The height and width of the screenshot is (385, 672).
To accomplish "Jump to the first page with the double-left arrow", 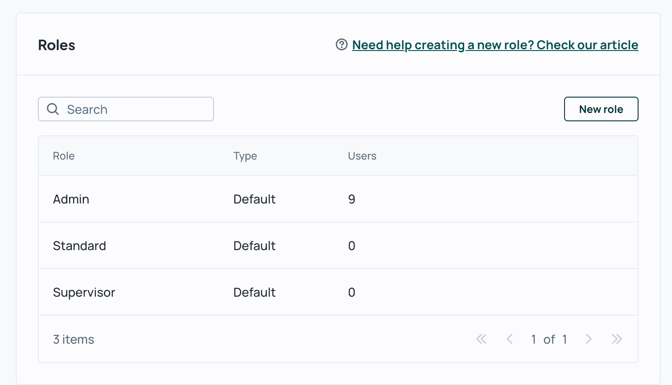I will (481, 339).
